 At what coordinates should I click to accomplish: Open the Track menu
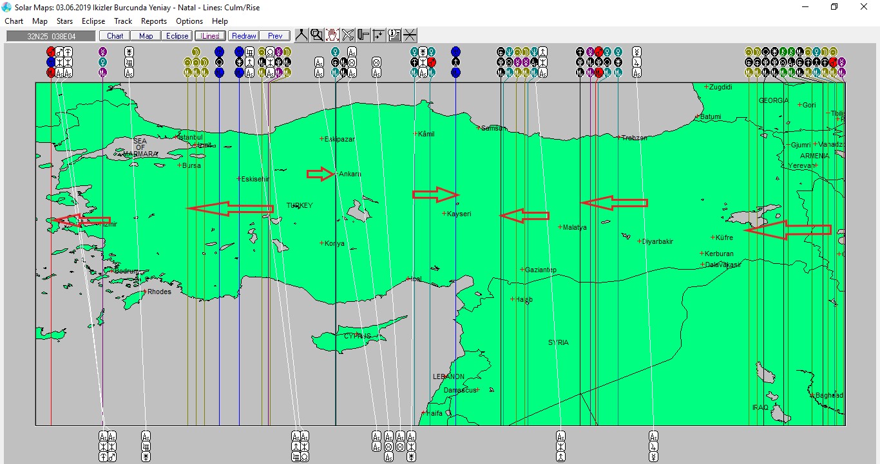point(123,21)
